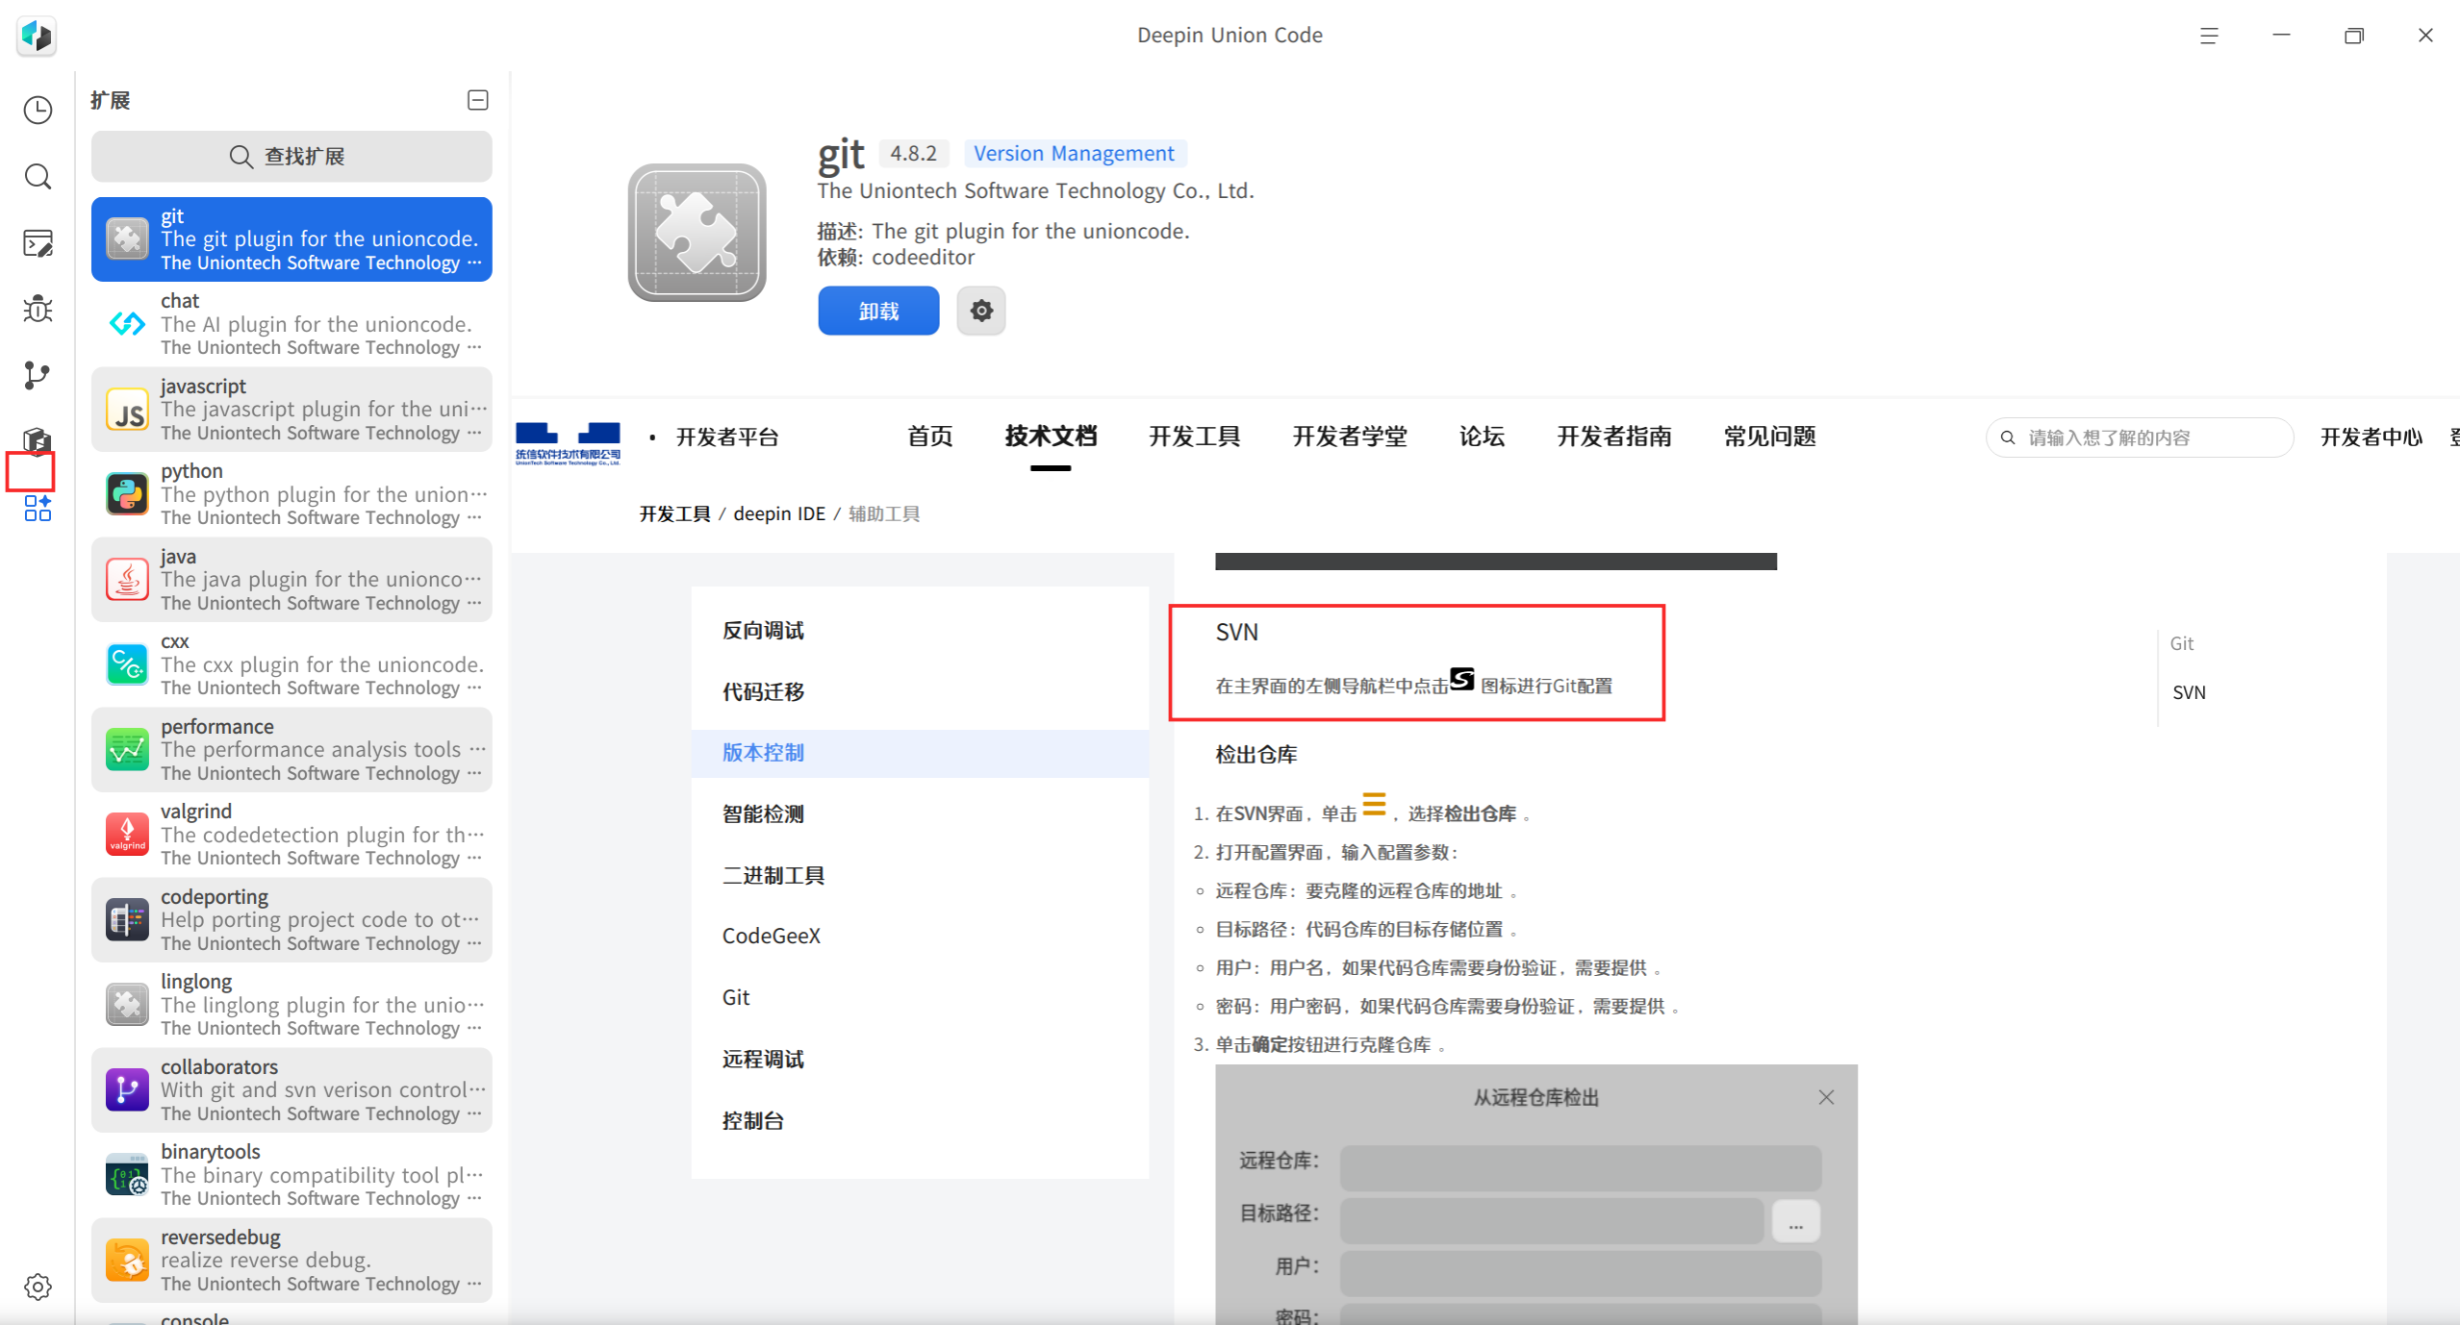Click the UnionTech company logo
Screen dimensions: 2460x1325
(x=568, y=442)
